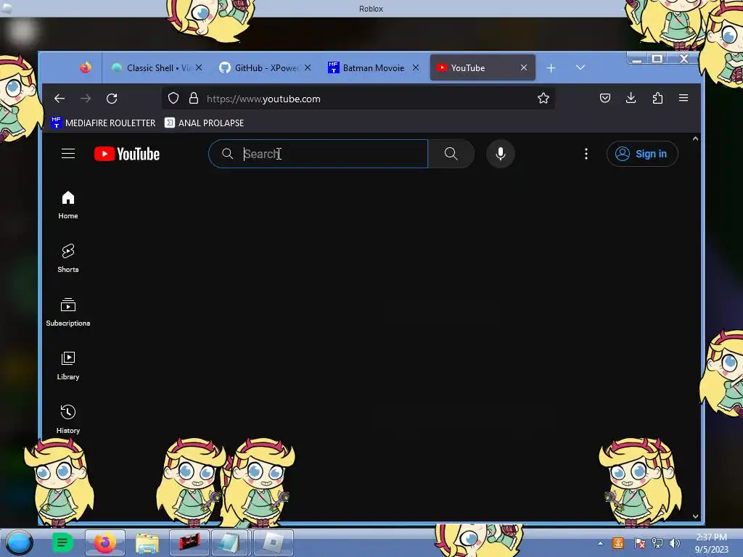Show hidden tray icons arrow
Image resolution: width=743 pixels, height=557 pixels.
[x=600, y=543]
